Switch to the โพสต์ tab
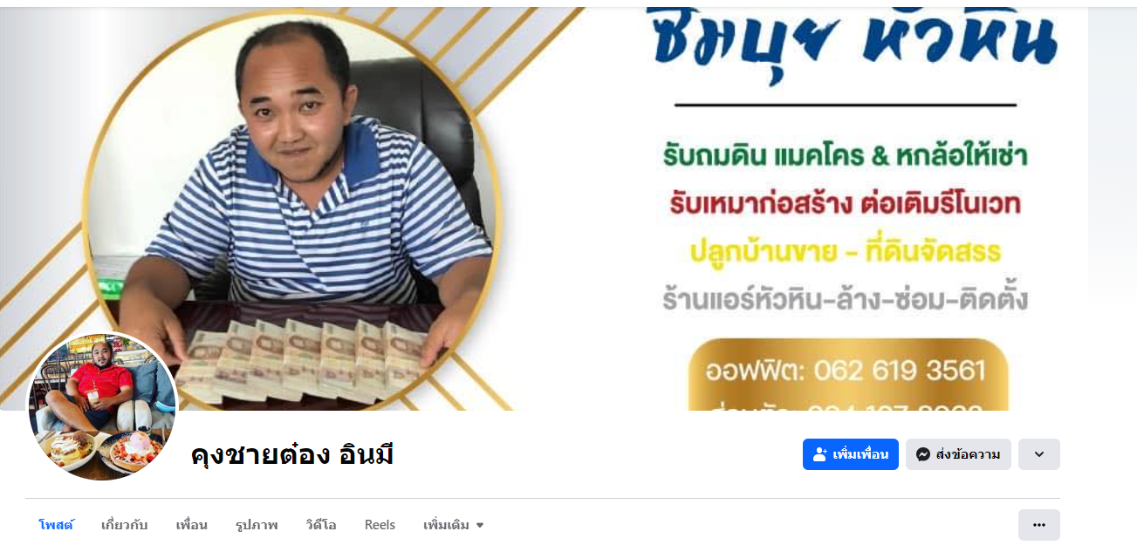The width and height of the screenshot is (1137, 545). (x=57, y=525)
